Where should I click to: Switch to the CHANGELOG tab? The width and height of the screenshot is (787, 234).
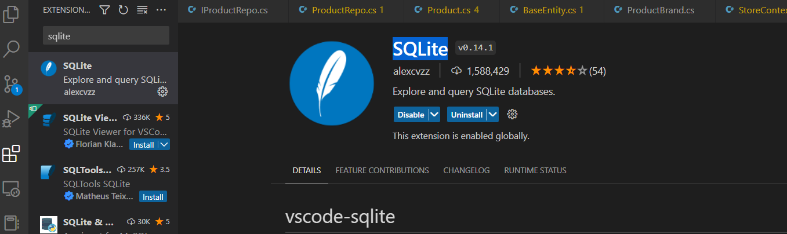[x=466, y=170]
